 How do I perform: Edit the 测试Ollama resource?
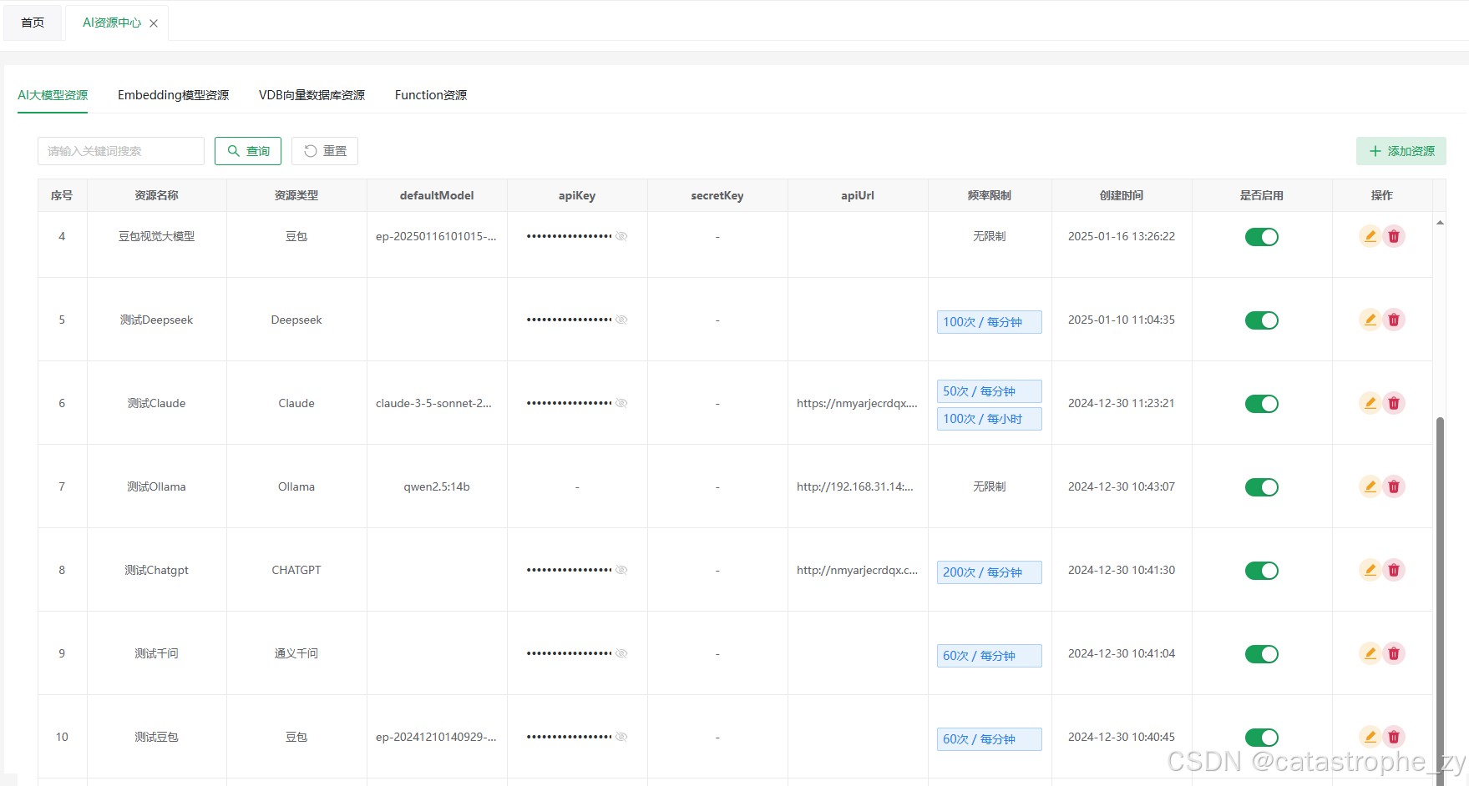tap(1370, 486)
